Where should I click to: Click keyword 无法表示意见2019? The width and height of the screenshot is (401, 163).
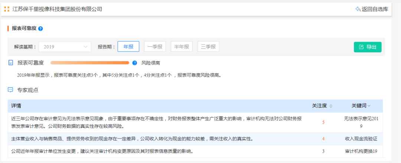[361, 123]
